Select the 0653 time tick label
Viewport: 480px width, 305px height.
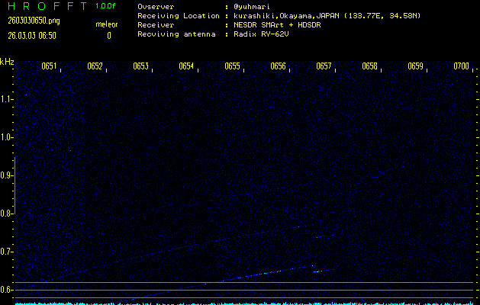140,66
